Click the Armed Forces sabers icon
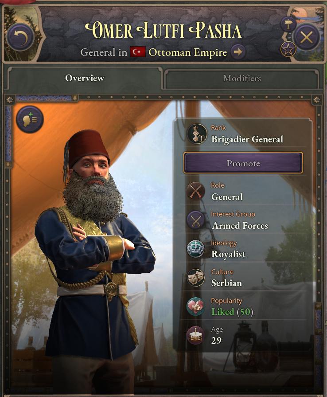Viewport: 327px width, 397px height. [x=196, y=220]
